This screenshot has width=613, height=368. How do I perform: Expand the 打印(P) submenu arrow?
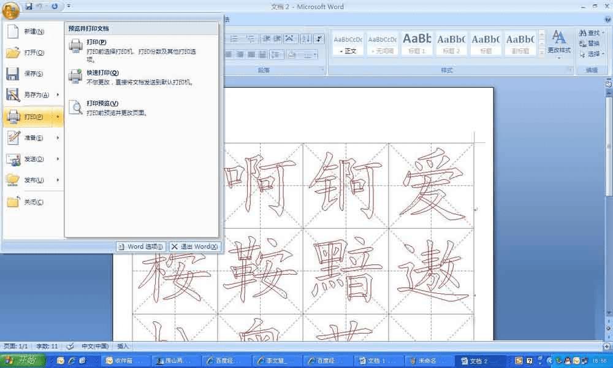click(x=58, y=117)
